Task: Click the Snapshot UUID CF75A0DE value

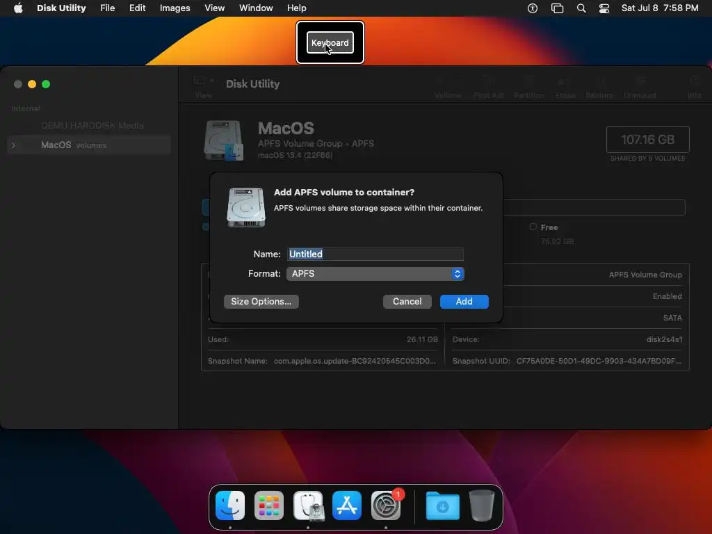Action: pos(599,361)
